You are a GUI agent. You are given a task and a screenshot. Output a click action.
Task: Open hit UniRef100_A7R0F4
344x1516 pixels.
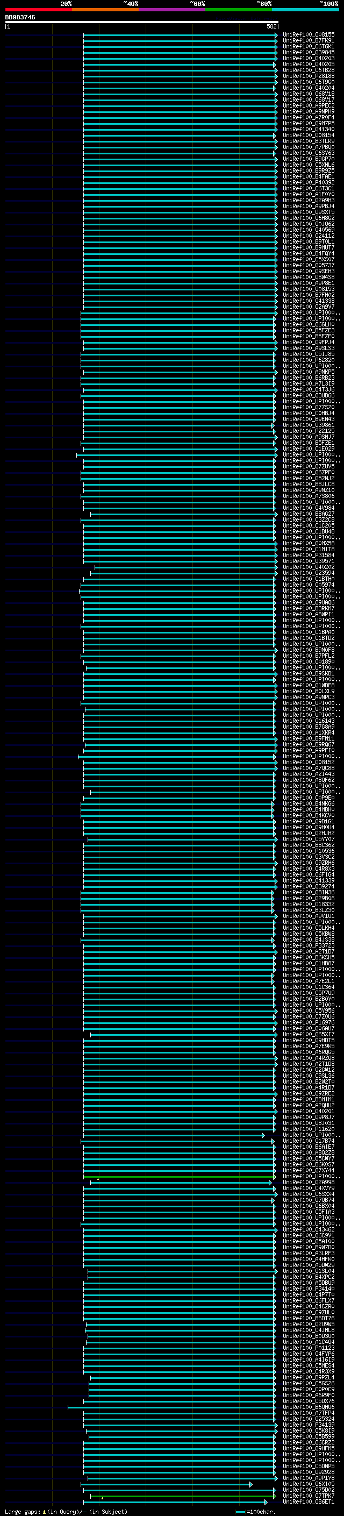point(309,118)
